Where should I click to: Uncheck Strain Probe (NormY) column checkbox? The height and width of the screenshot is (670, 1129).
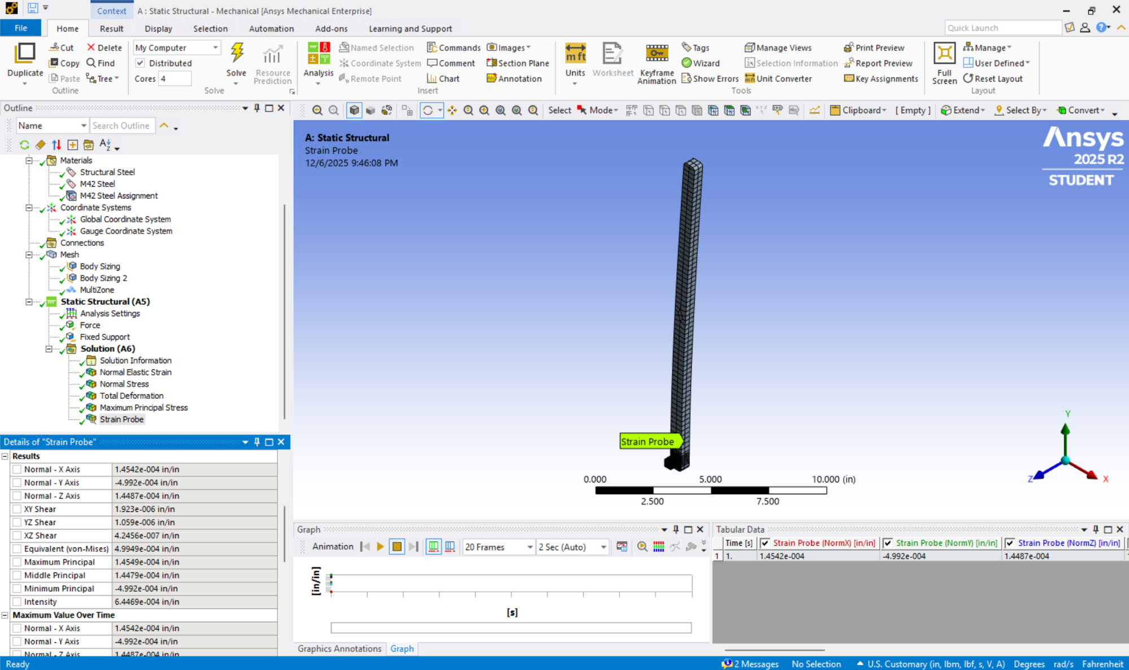click(887, 543)
